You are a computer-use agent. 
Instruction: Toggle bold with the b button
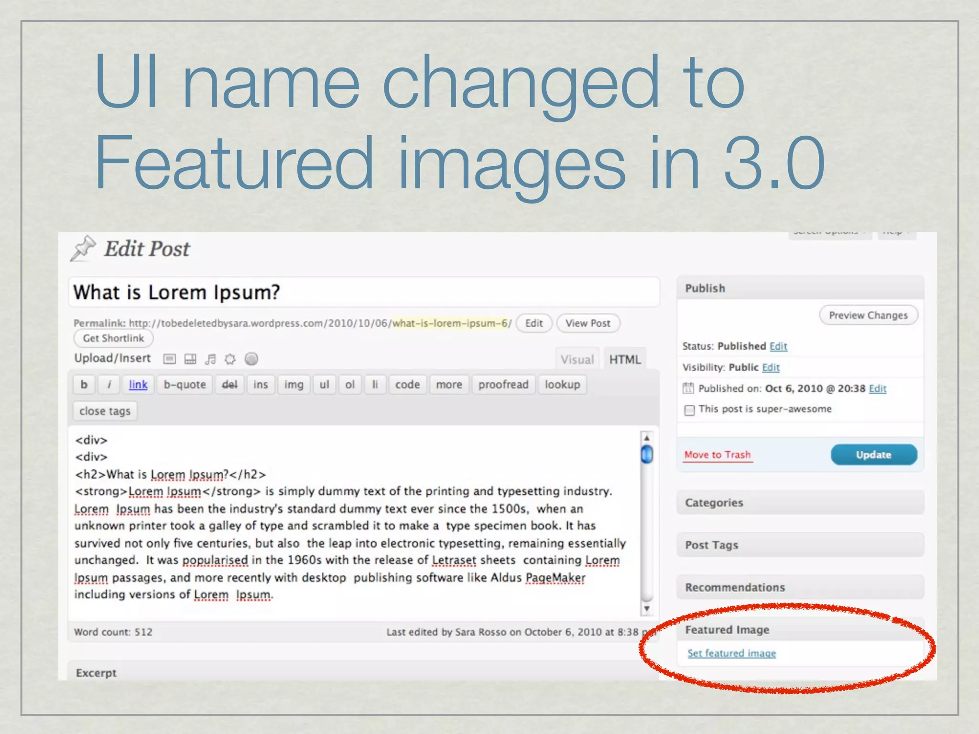pyautogui.click(x=84, y=385)
